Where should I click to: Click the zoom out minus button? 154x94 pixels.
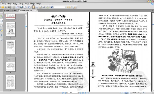point(141,93)
